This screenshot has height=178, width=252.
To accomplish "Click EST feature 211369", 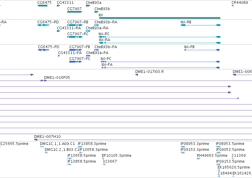I will (232, 159).
